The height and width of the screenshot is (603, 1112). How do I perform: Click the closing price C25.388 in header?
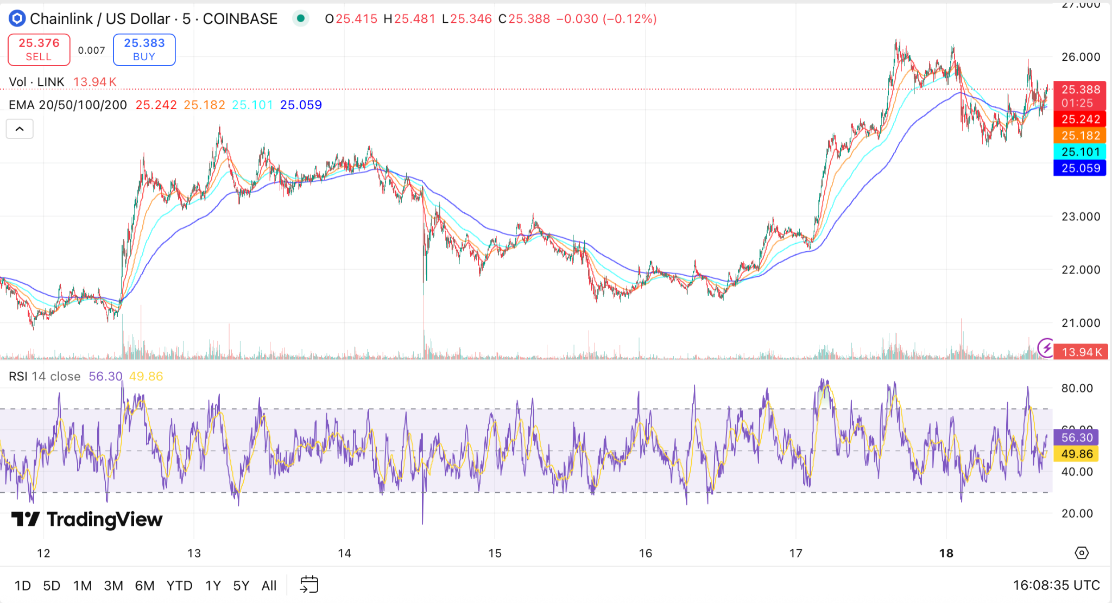524,18
